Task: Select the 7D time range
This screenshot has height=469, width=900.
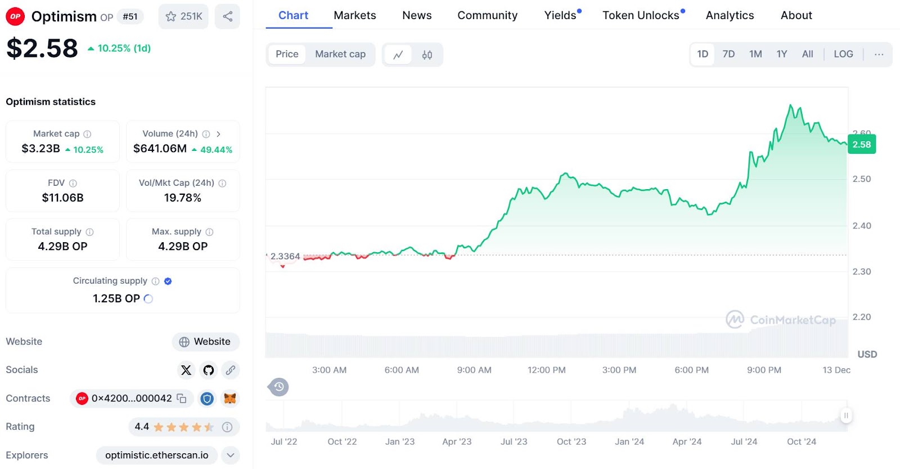Action: point(728,54)
